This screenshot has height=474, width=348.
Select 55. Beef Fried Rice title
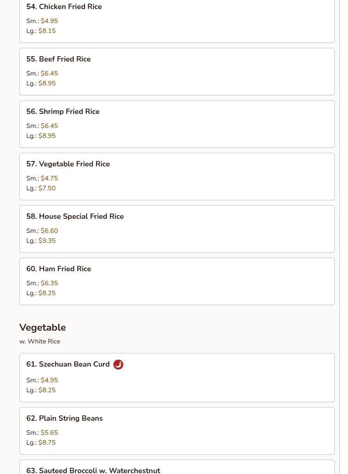[58, 59]
